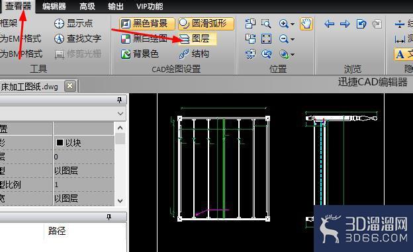Click the 背景色 background color button
413x252 pixels.
(x=140, y=54)
